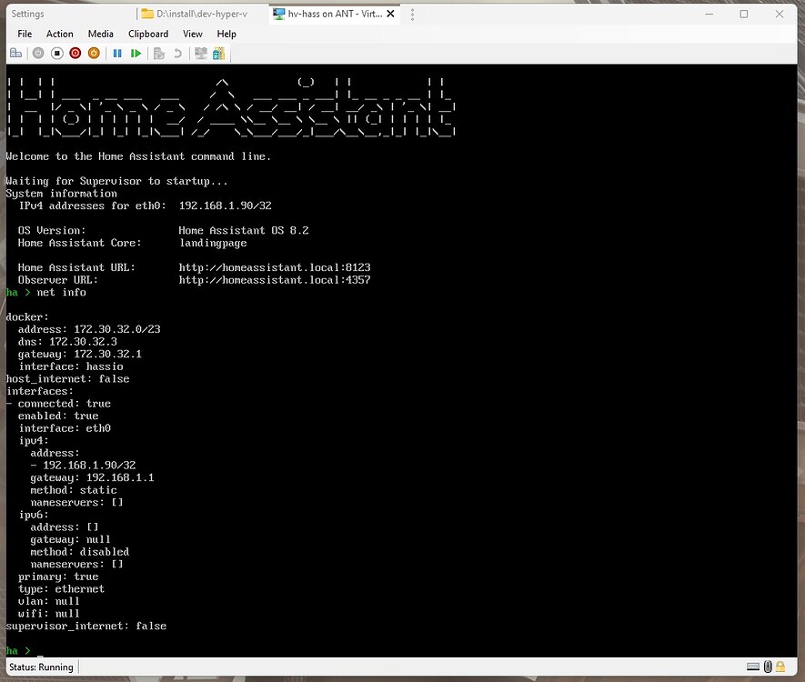Send Ctrl+Alt+Delete to the virtual machine
805x682 pixels.
[16, 54]
